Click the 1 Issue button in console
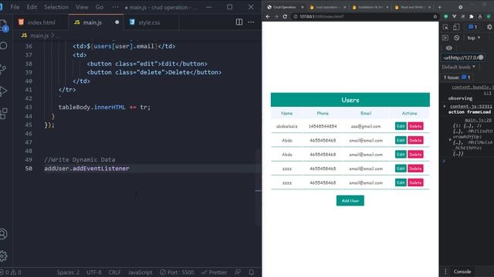 [x=457, y=77]
